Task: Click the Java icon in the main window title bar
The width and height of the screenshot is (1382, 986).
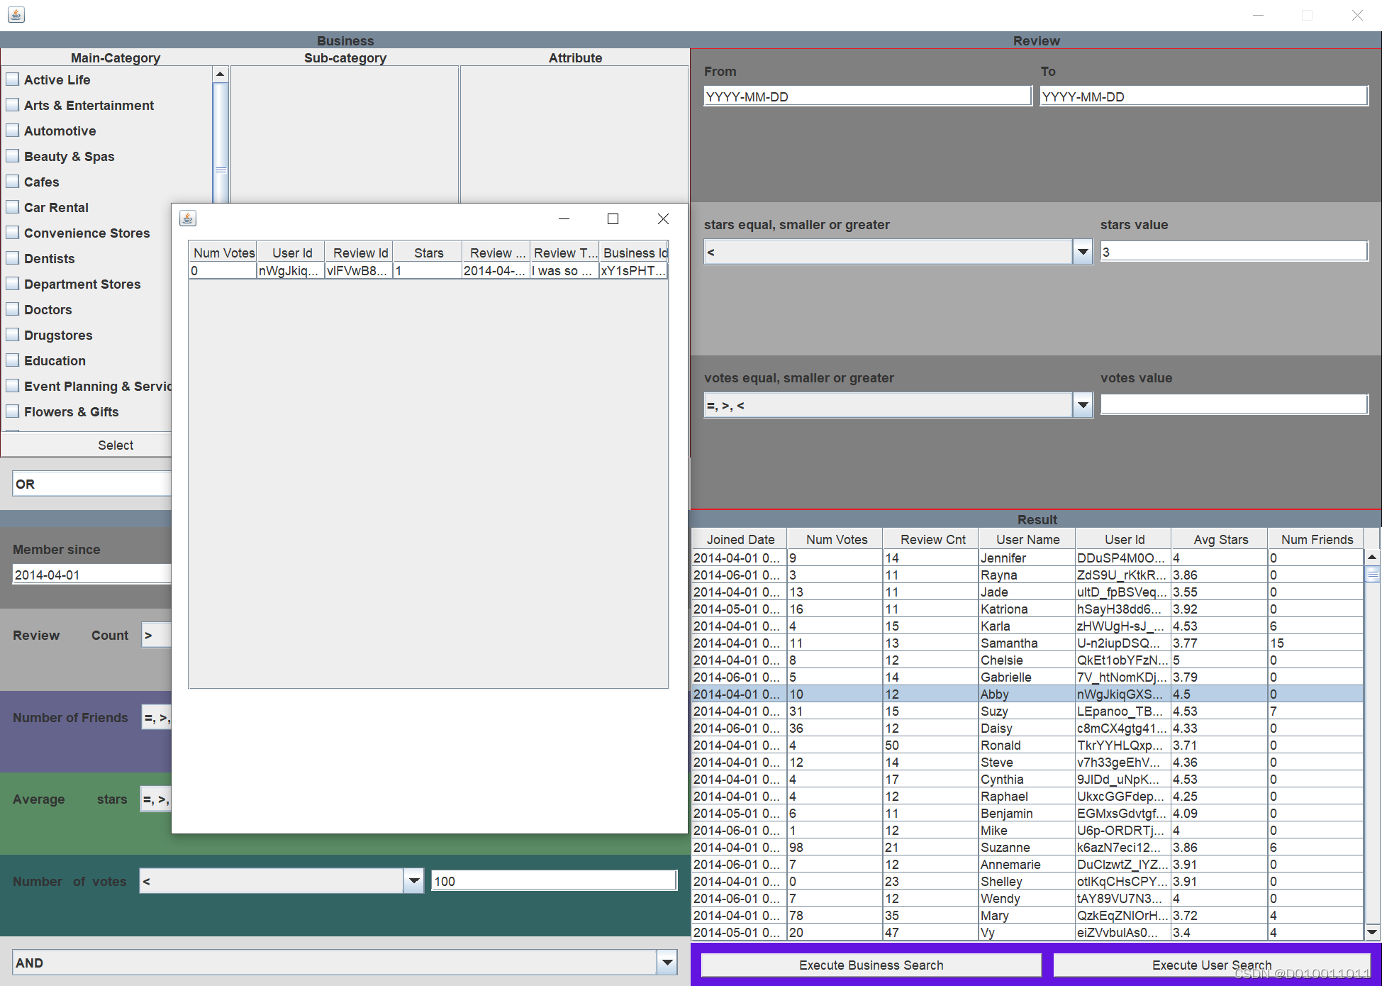Action: click(x=16, y=14)
